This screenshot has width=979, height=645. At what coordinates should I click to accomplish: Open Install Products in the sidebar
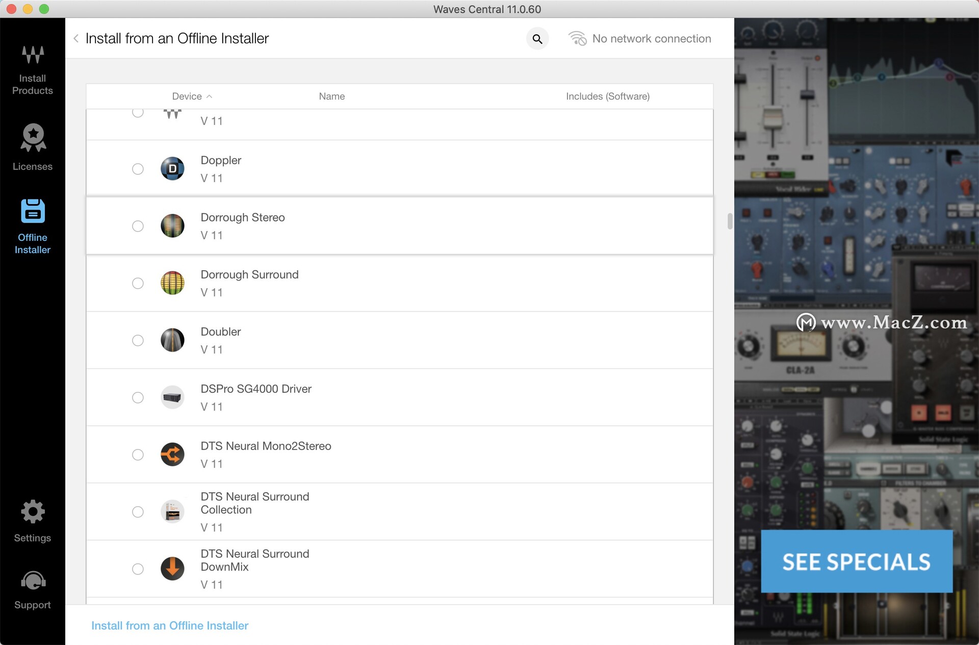33,70
